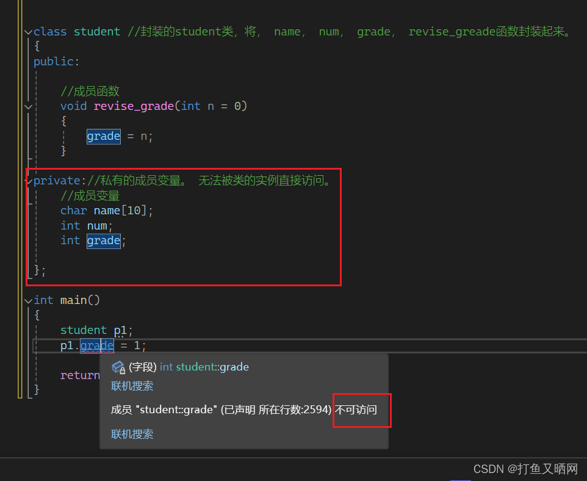
Task: Click the 'public:' access specifier
Action: tap(57, 62)
